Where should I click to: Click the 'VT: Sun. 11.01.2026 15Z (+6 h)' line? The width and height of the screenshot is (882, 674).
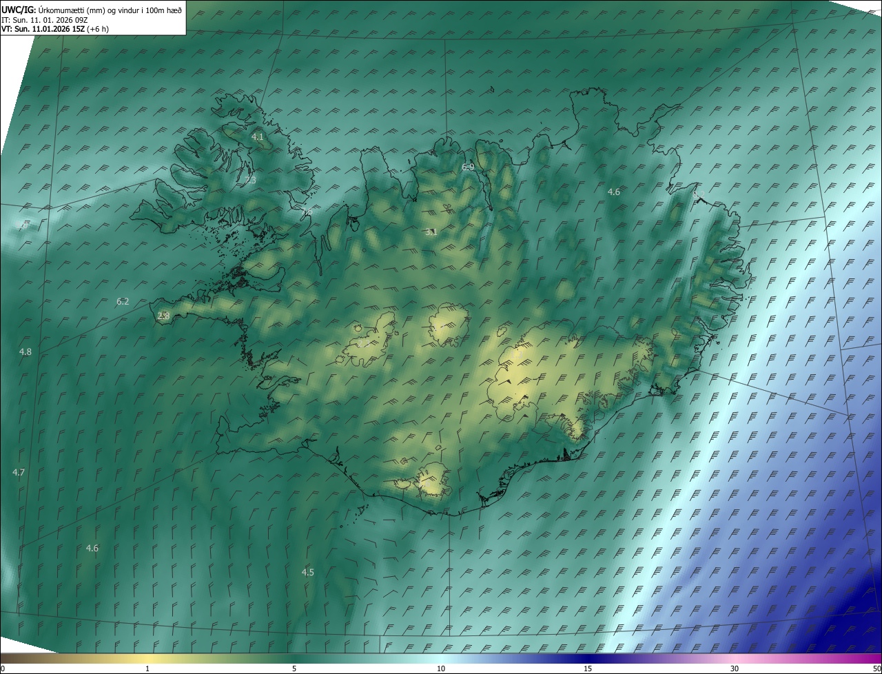point(55,29)
